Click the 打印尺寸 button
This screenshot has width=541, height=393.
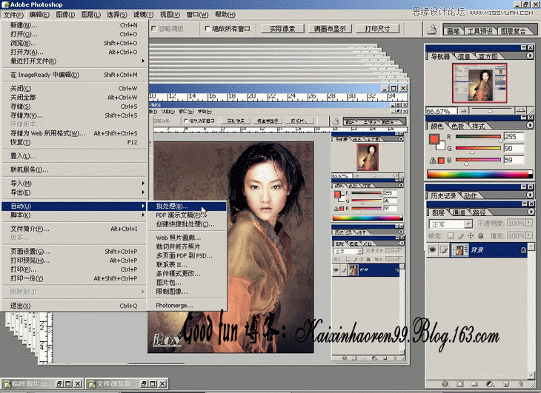(377, 29)
